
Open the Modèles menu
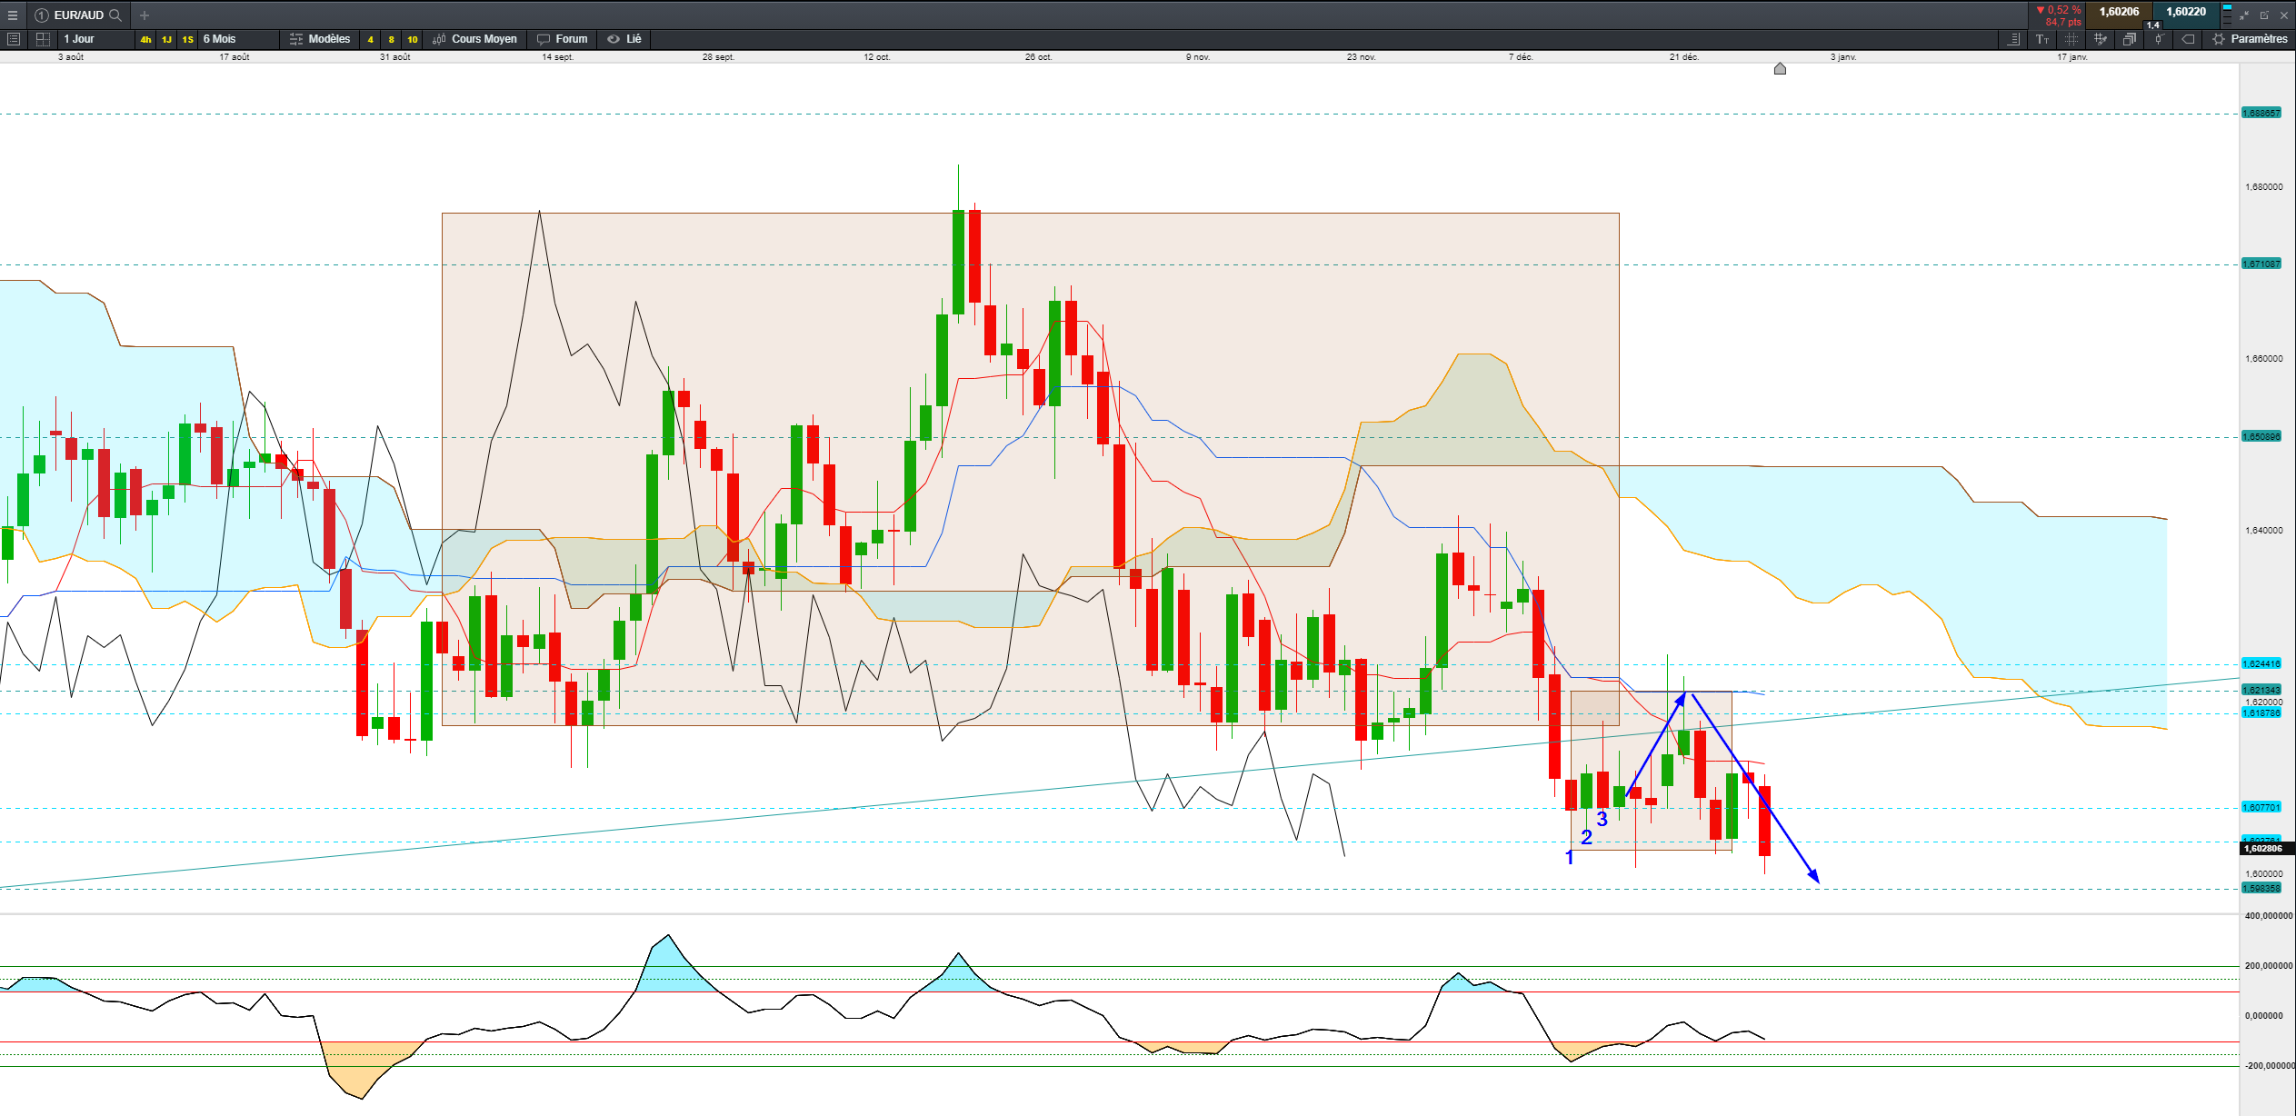[320, 39]
